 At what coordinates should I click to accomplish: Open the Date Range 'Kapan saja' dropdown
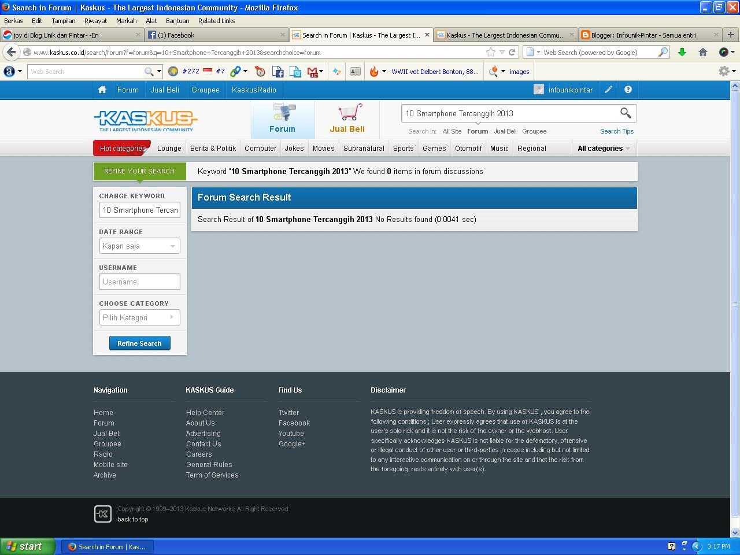tap(139, 246)
